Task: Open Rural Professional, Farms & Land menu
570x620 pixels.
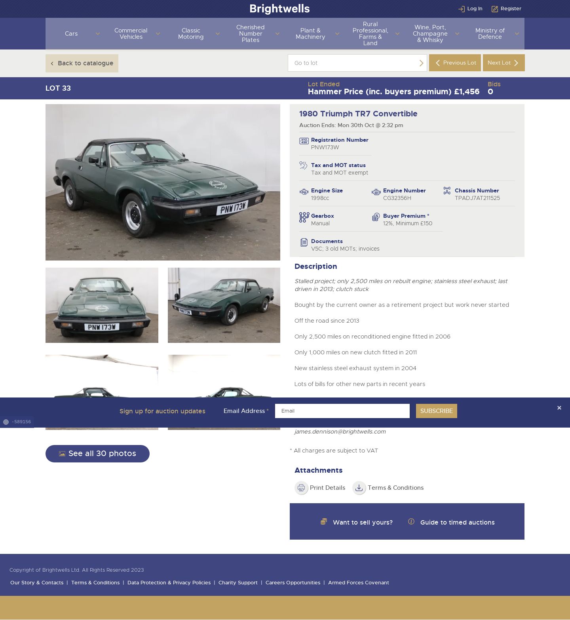Action: 370,34
